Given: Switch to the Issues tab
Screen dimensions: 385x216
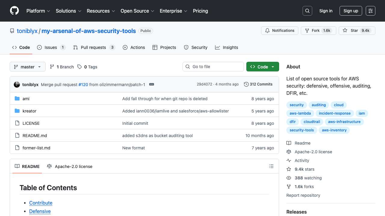Looking at the screenshot, I should [x=51, y=47].
